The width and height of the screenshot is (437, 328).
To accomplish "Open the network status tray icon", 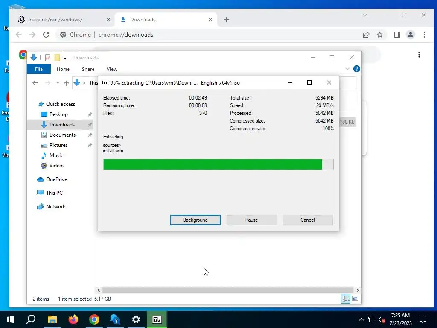I will (x=372, y=319).
